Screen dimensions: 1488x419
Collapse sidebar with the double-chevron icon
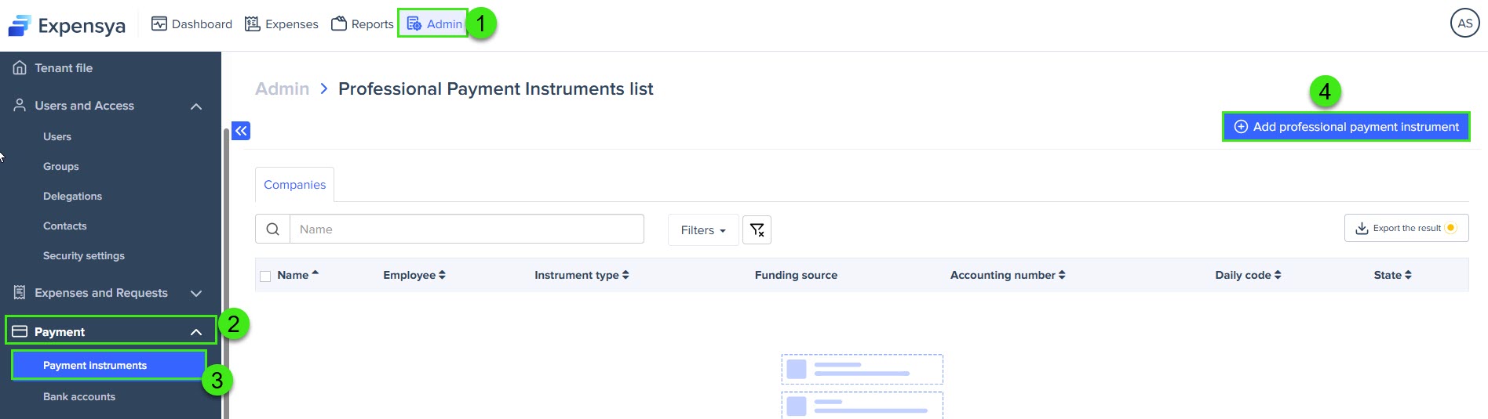click(241, 131)
